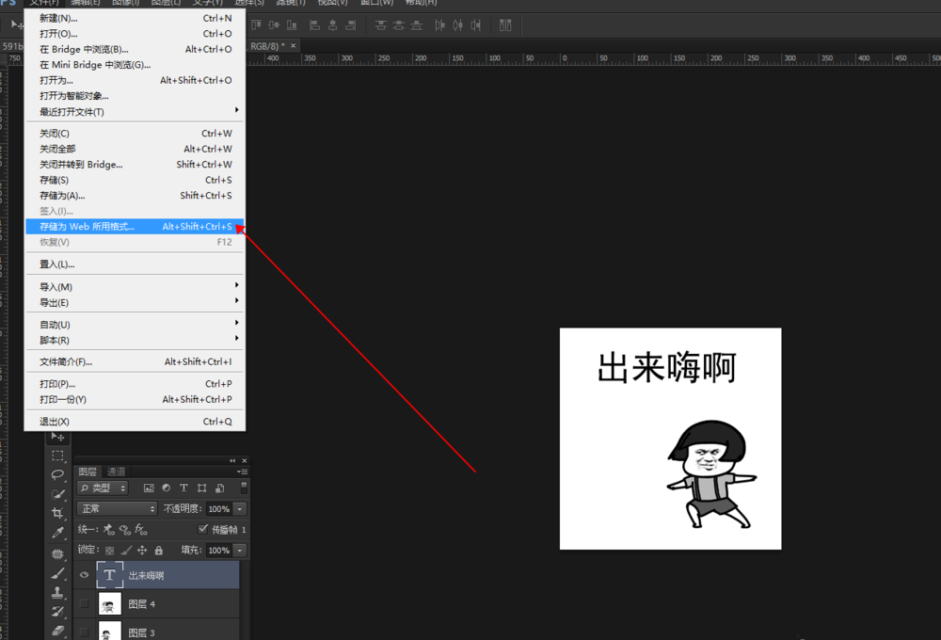Toggle the layer filtering on/off switch
Image resolution: width=941 pixels, height=640 pixels.
pyautogui.click(x=244, y=487)
